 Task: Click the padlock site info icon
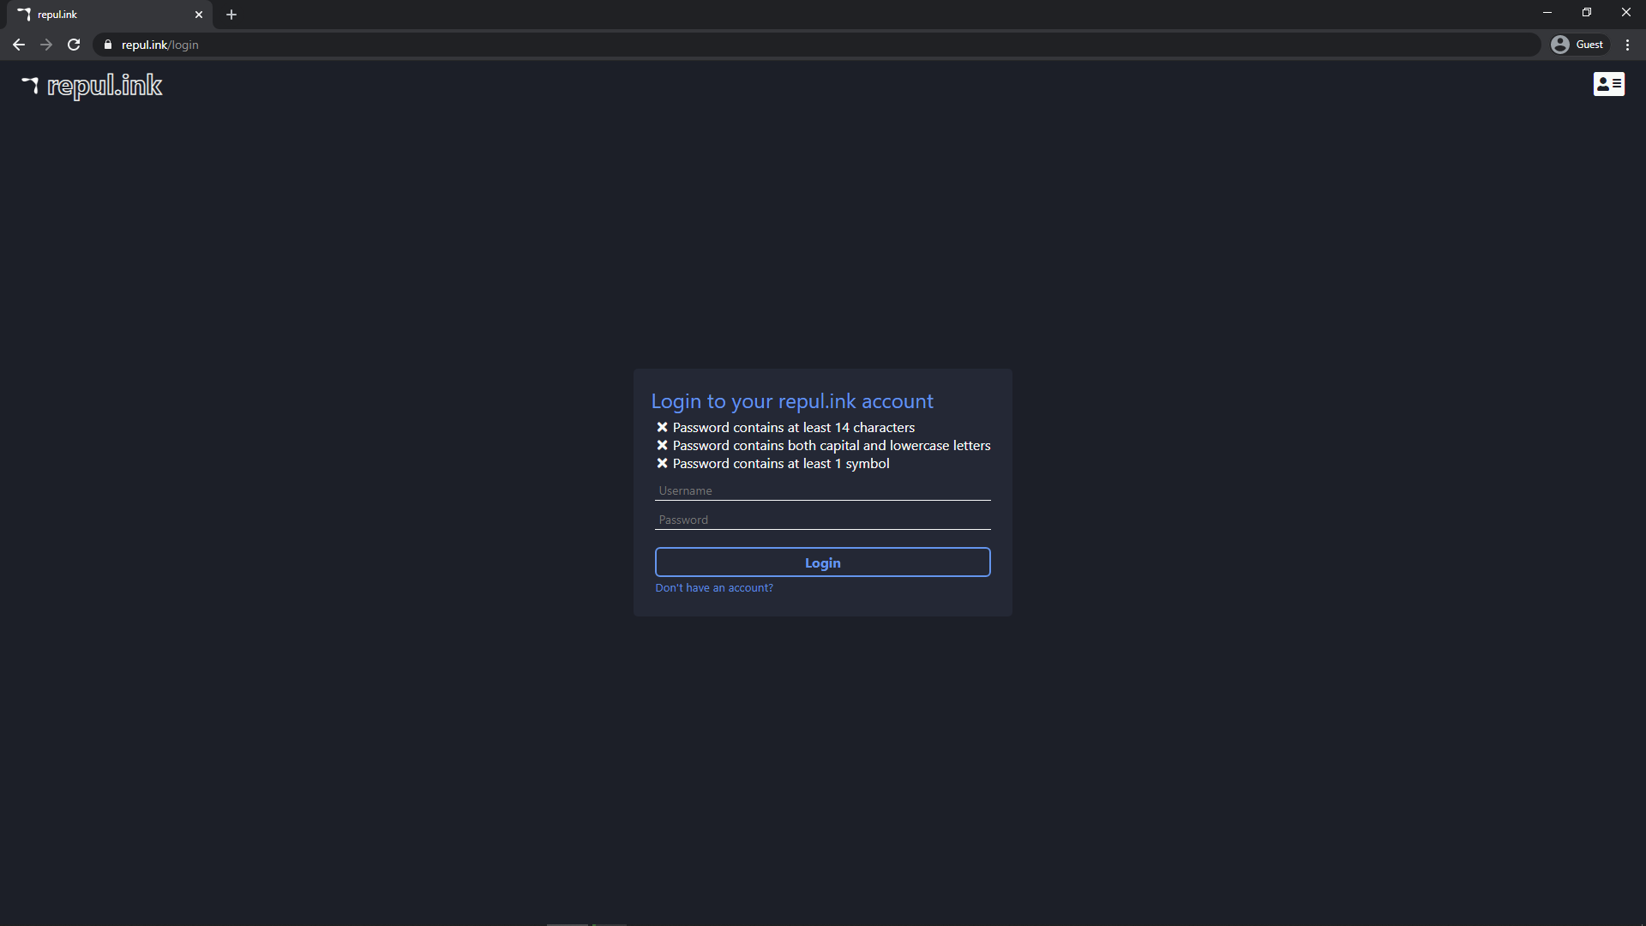[108, 45]
